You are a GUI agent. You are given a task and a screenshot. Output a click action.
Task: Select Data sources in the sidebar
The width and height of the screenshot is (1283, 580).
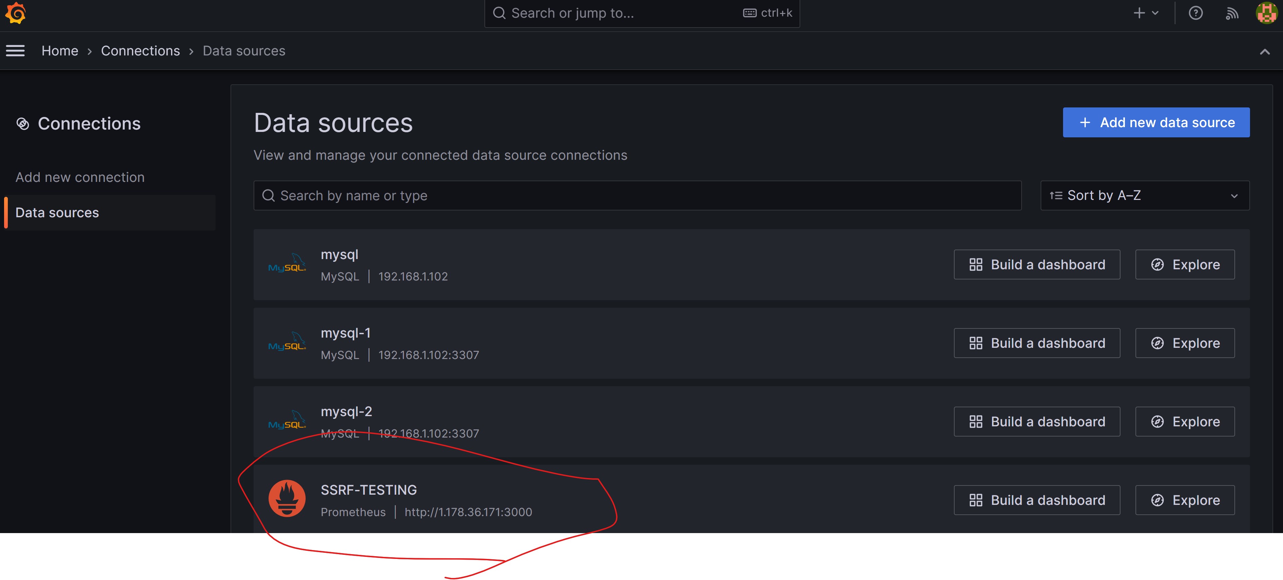pos(109,213)
